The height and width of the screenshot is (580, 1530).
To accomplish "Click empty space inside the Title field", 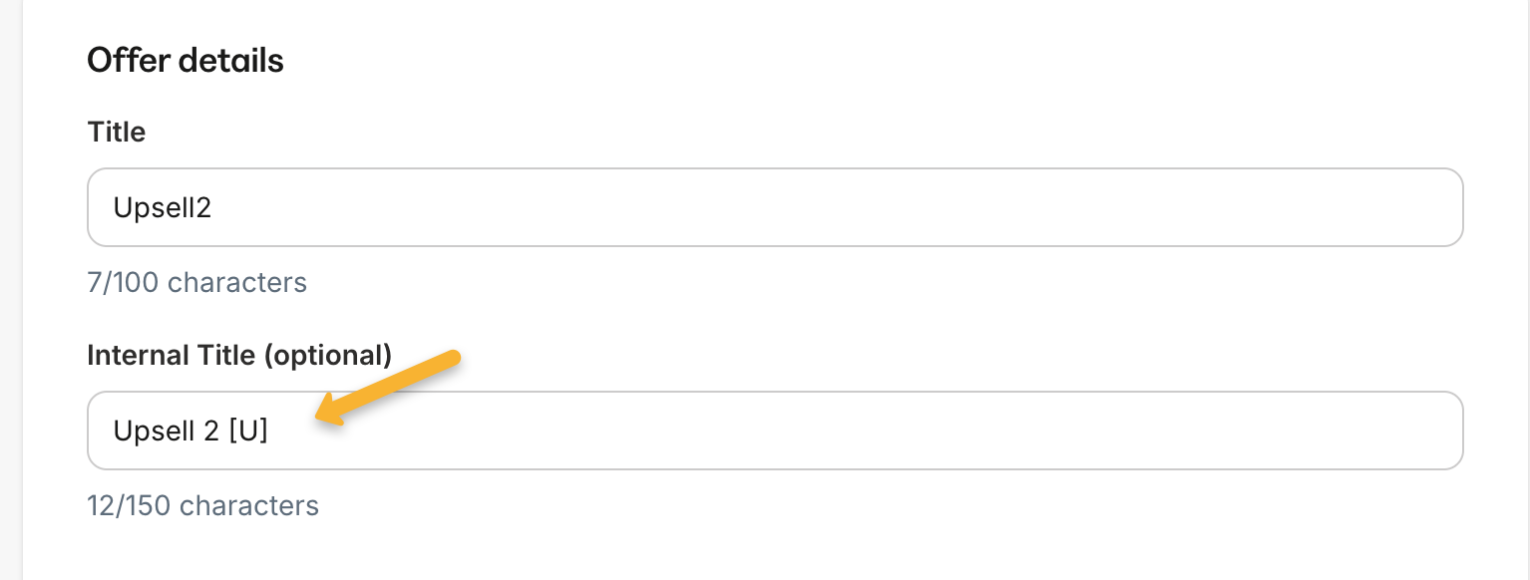I will (x=898, y=207).
